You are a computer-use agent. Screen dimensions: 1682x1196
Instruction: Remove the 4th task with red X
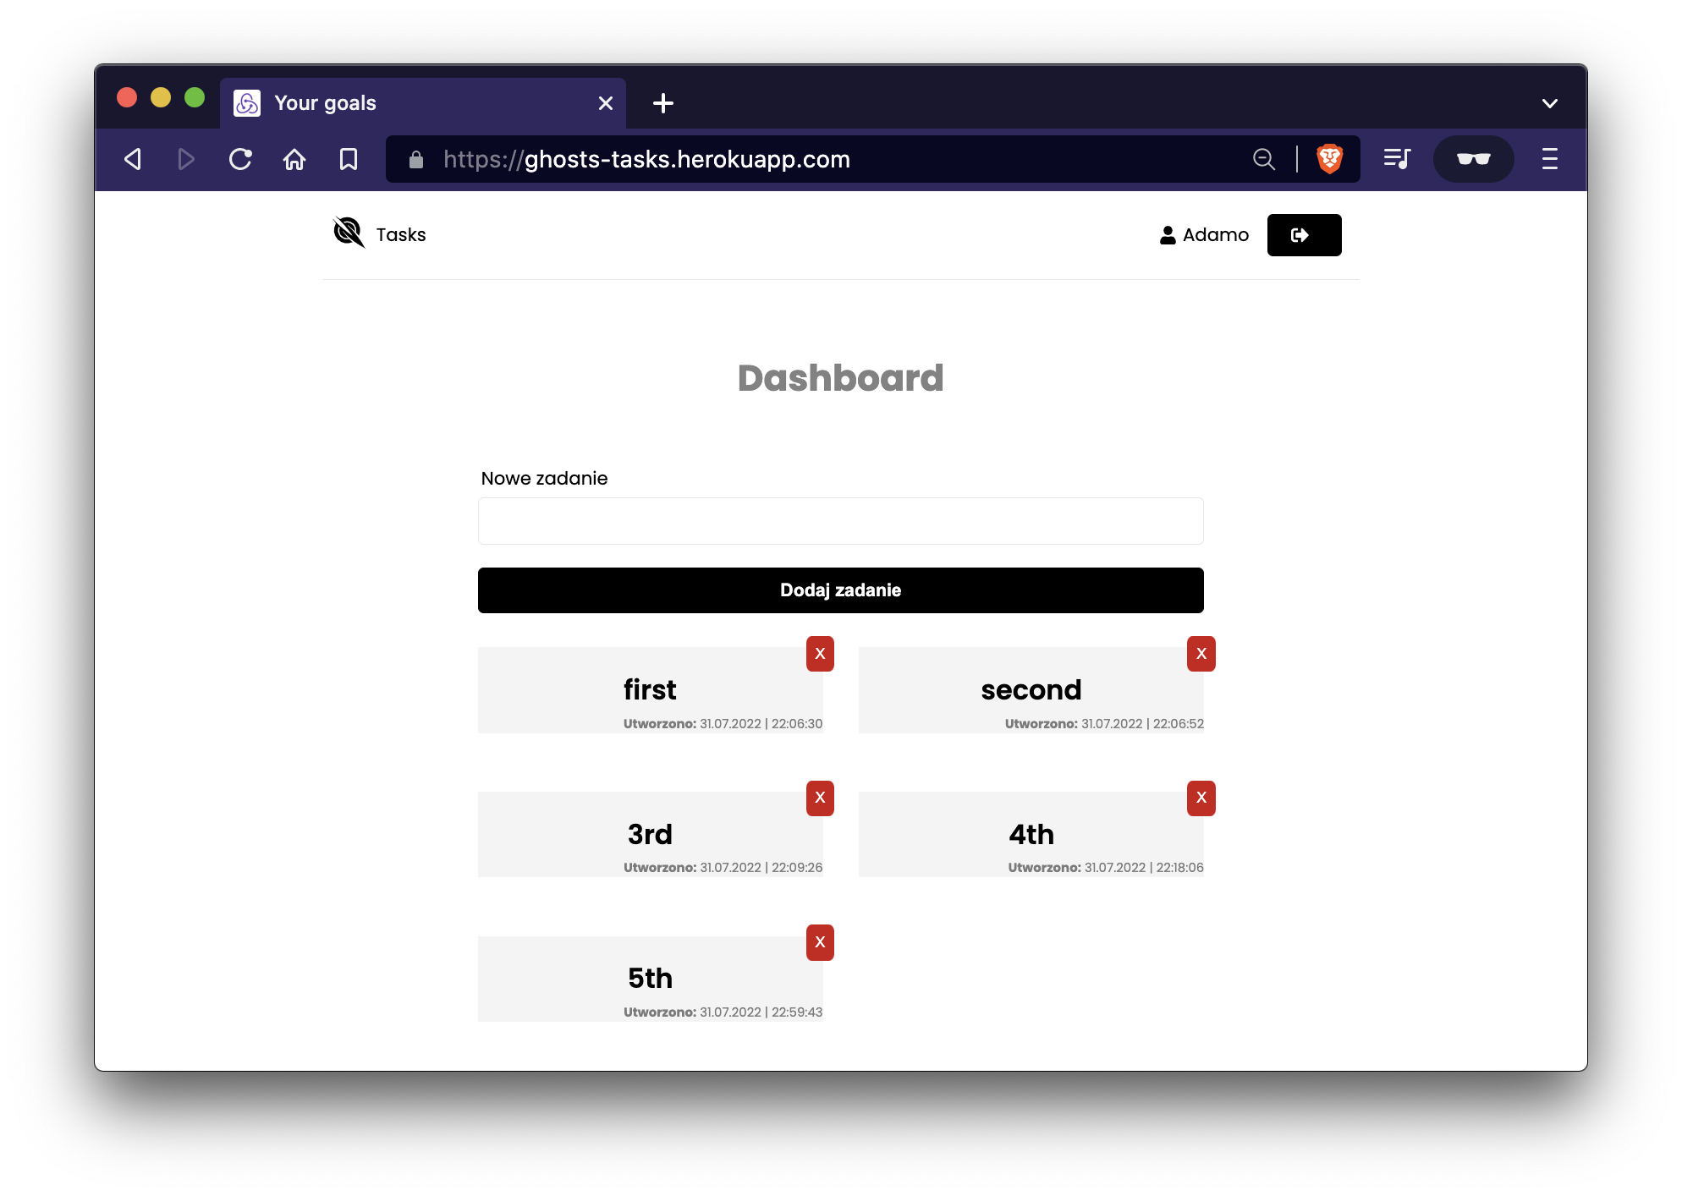1201,798
